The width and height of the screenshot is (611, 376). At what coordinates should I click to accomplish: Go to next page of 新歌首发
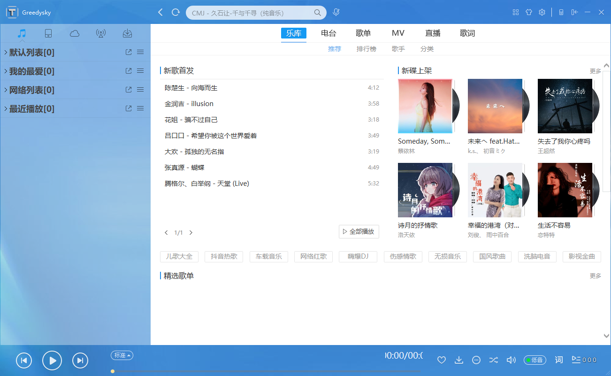pos(191,232)
